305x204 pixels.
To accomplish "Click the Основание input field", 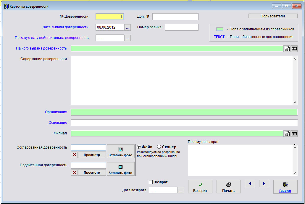I will (x=184, y=123).
